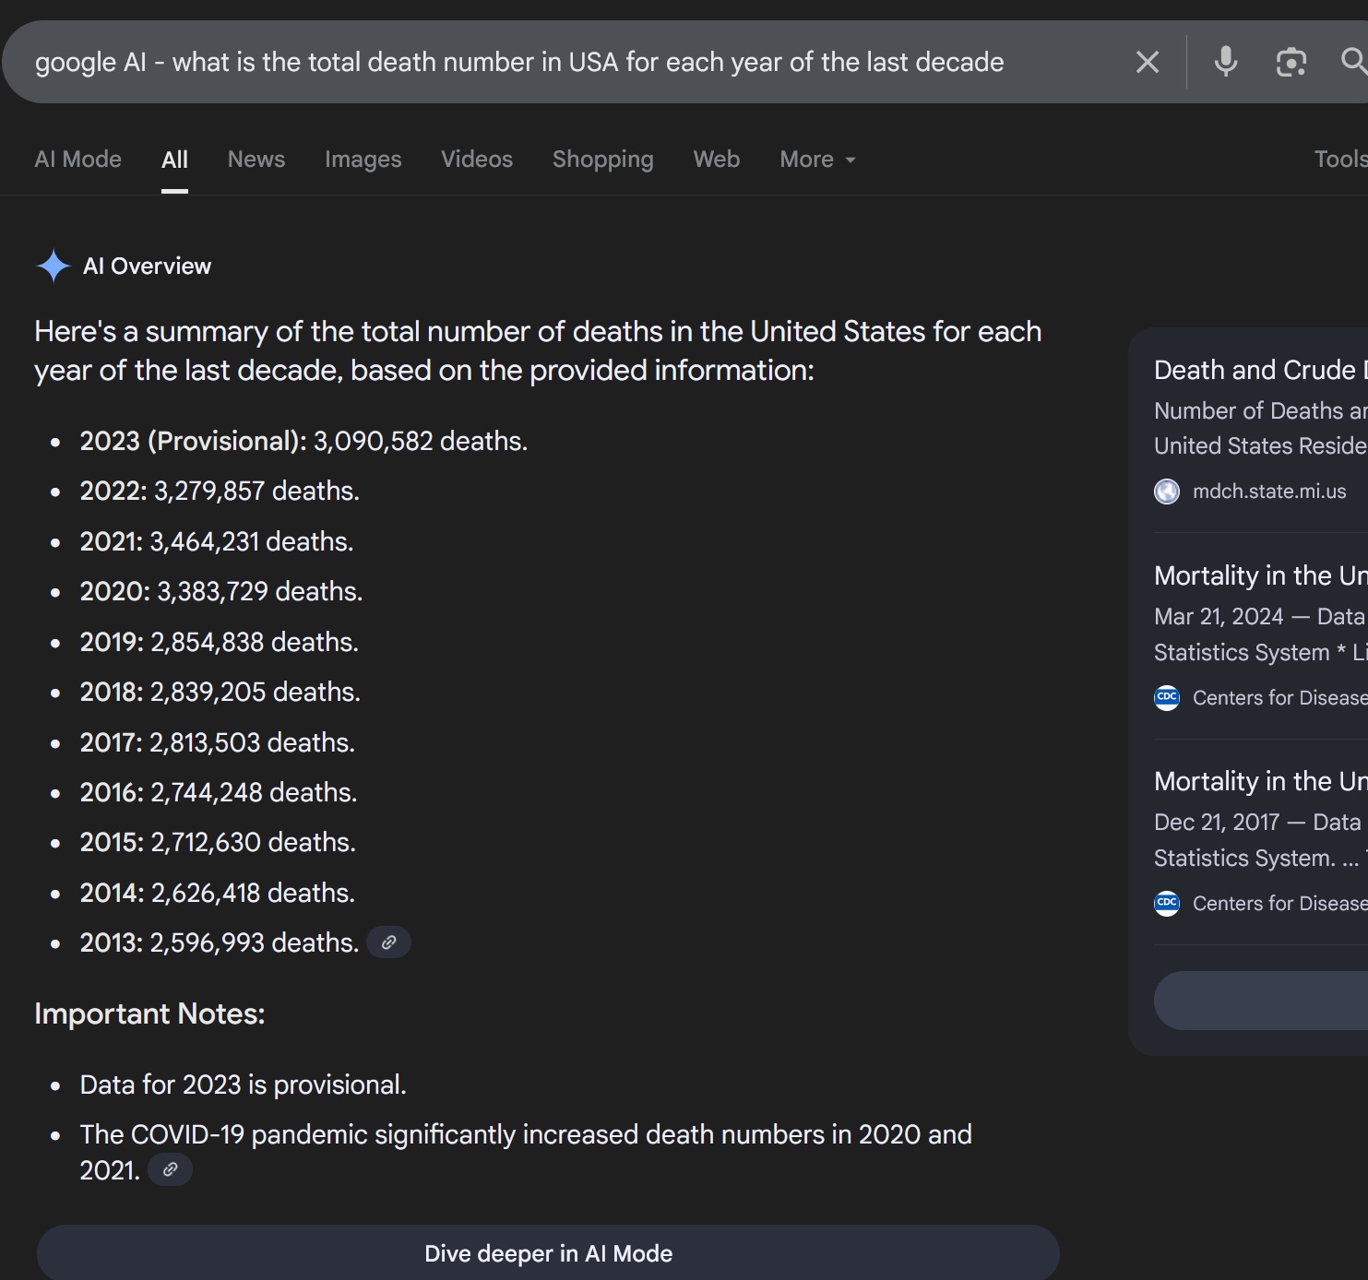The height and width of the screenshot is (1280, 1368).
Task: Click the AI Overview sparkle icon
Action: pos(54,266)
